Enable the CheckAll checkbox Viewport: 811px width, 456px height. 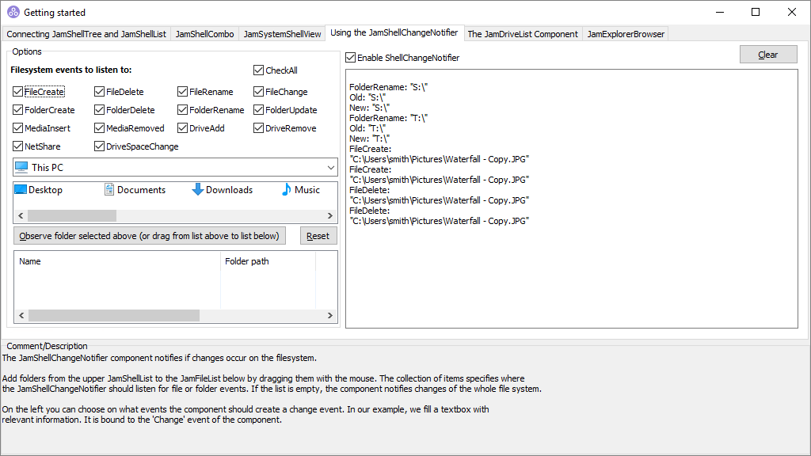257,70
